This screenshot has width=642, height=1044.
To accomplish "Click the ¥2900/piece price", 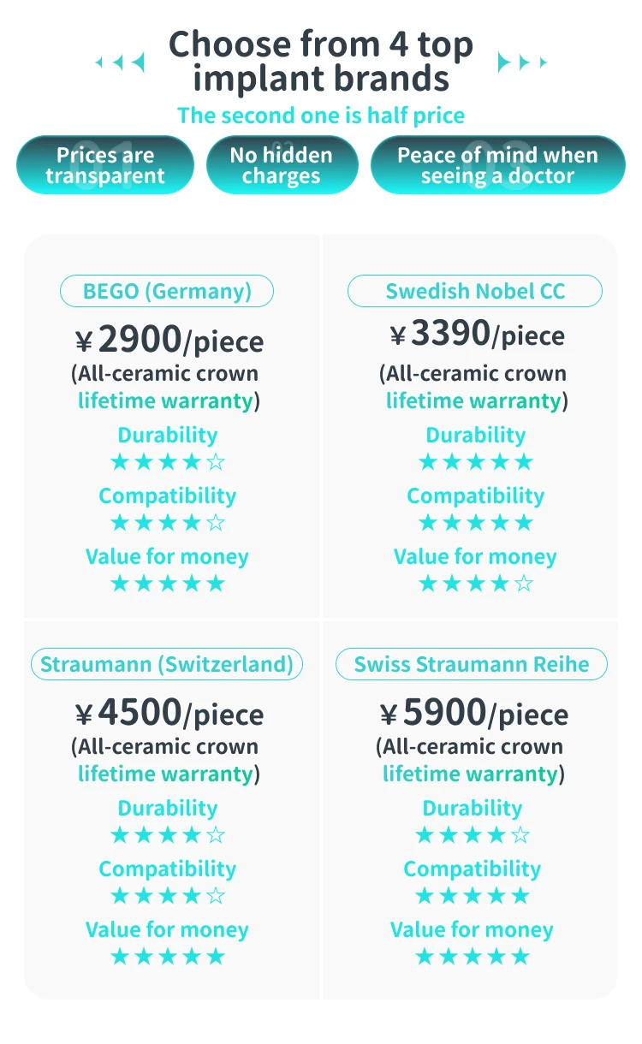I will point(169,341).
